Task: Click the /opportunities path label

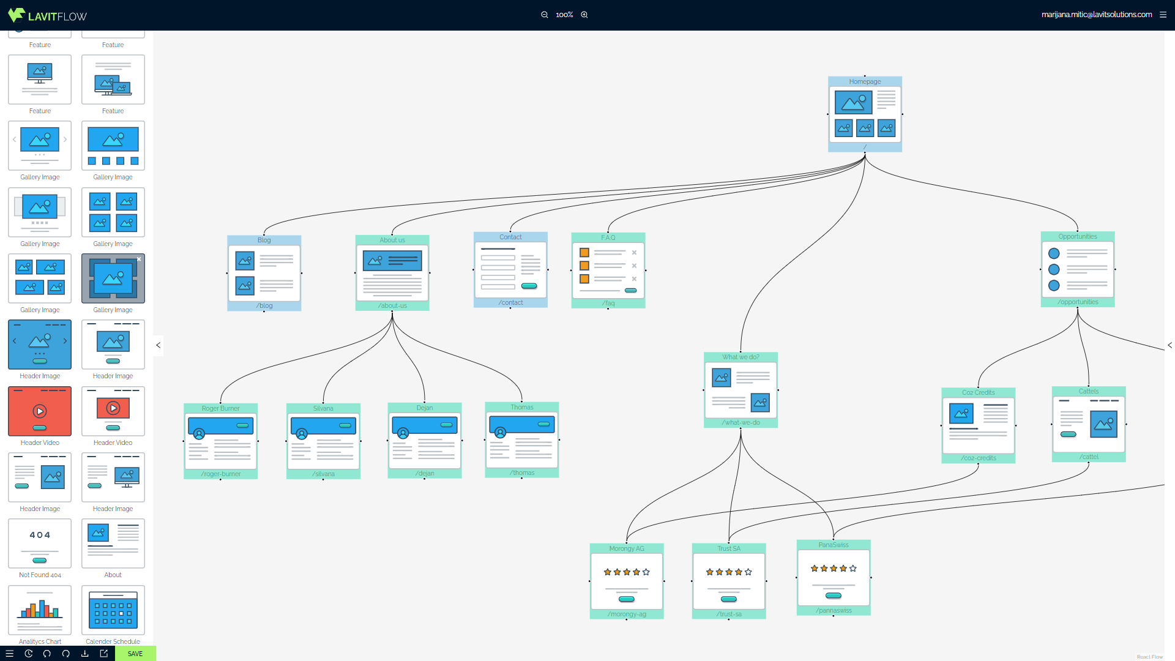Action: point(1078,302)
